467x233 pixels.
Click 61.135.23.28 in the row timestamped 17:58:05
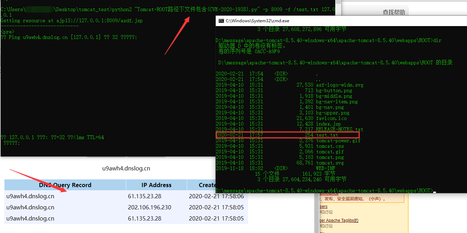(x=145, y=218)
